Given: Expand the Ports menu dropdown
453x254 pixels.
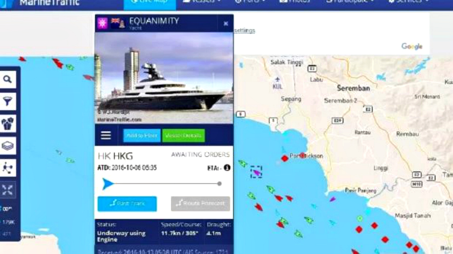Looking at the screenshot, I should pos(250,2).
